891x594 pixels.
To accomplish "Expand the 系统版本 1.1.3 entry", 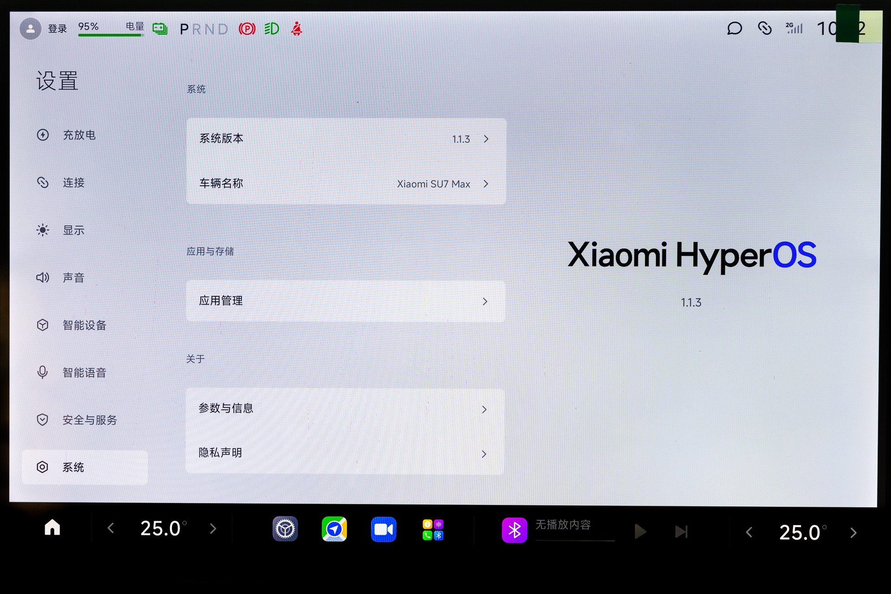I will point(346,139).
